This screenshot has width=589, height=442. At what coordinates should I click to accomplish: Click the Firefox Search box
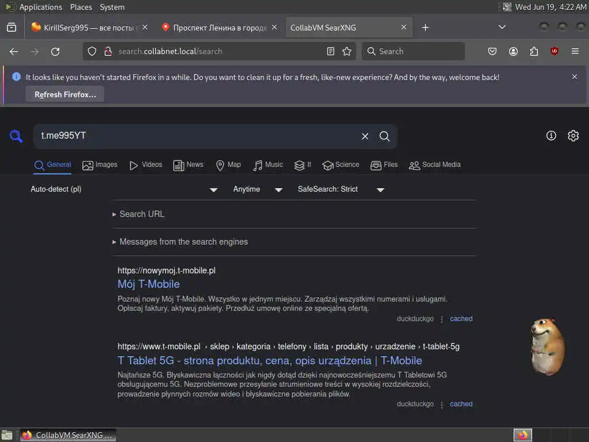pos(413,51)
